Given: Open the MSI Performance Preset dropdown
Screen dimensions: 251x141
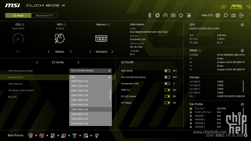Looking at the screenshot, I should (90, 71).
